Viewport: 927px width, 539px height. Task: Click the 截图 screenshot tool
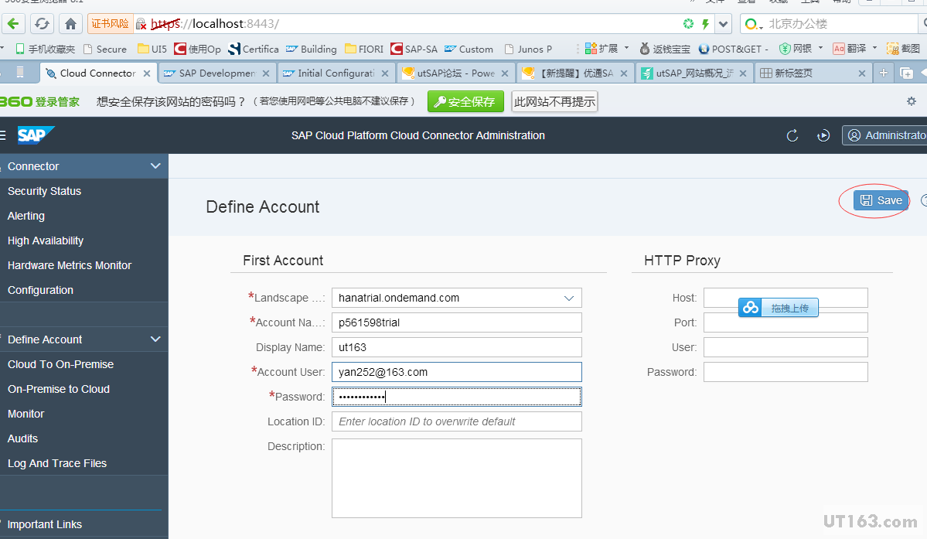coord(903,49)
